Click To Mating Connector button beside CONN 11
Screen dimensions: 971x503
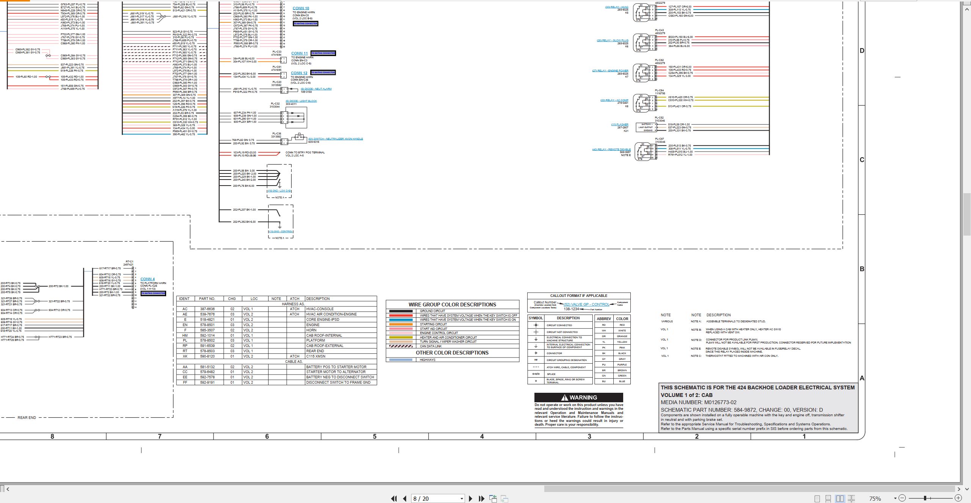[x=323, y=53]
